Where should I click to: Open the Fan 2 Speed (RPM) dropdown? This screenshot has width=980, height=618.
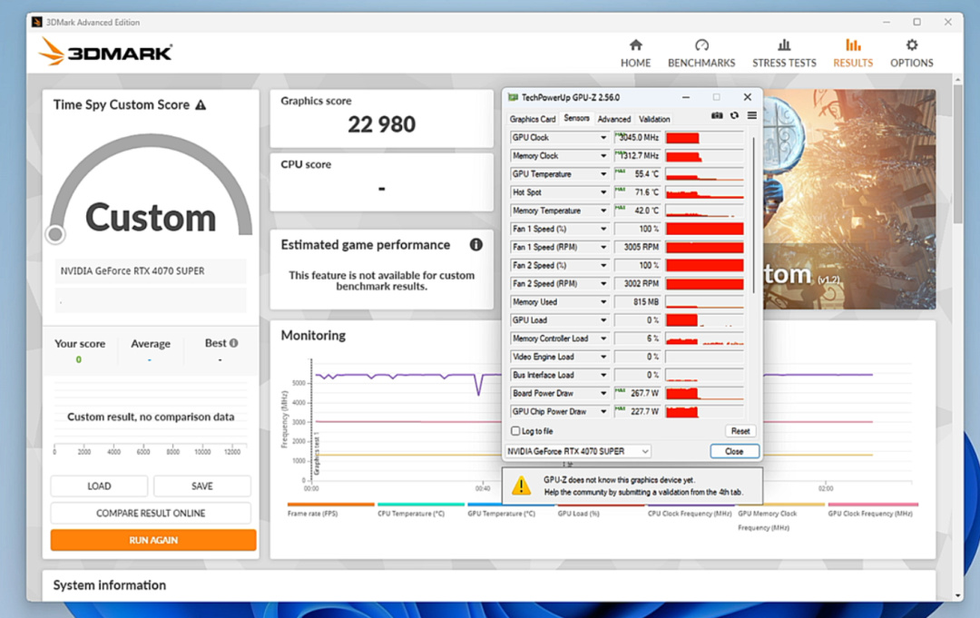(603, 284)
